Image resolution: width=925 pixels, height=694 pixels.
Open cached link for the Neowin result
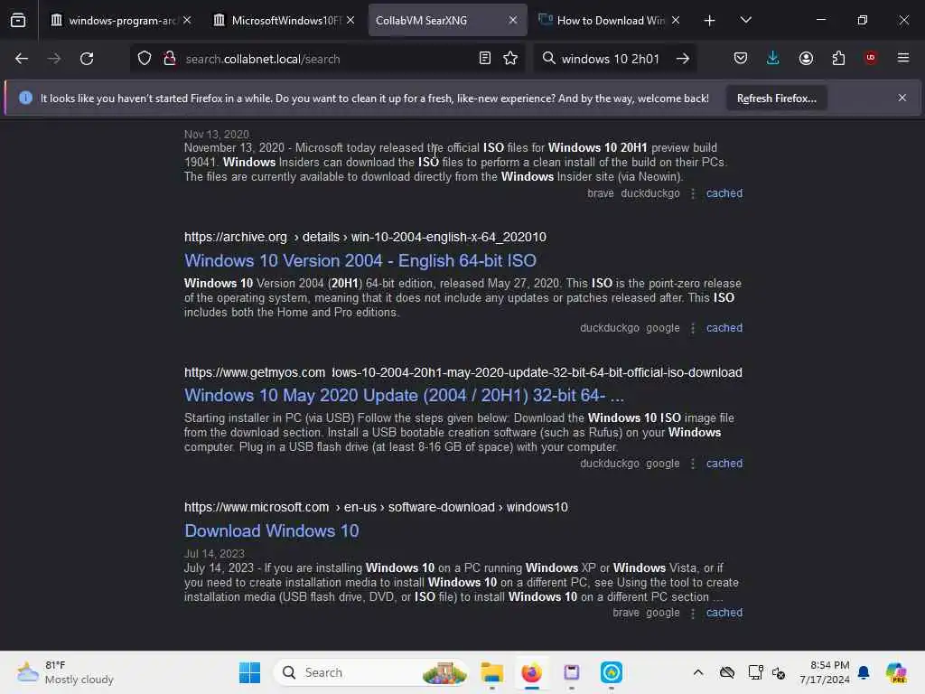[x=724, y=193]
